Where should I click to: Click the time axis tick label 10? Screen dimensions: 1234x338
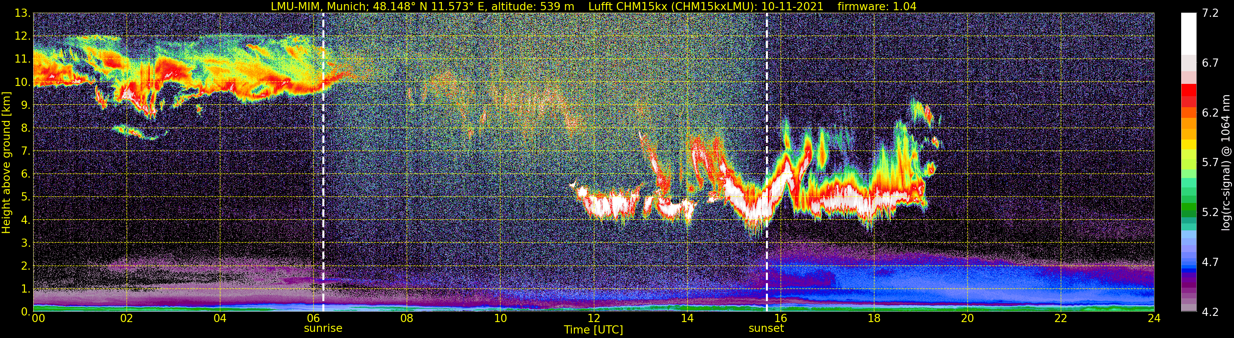coord(500,318)
